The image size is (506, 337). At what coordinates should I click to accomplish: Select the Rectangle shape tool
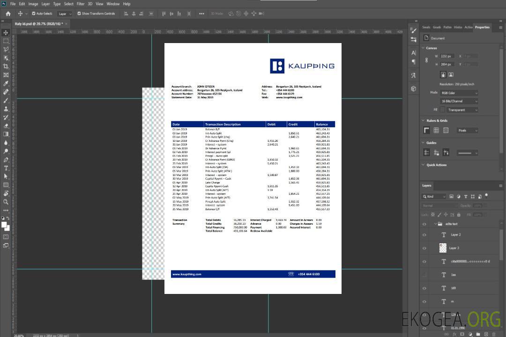point(6,185)
